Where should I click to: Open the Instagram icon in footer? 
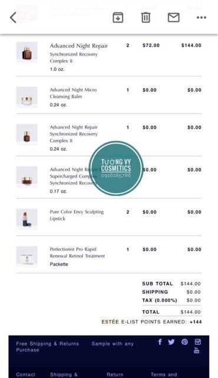click(x=197, y=342)
